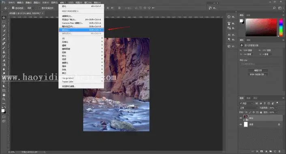Click the background layer's white thumbnail
This screenshot has width=286, height=154.
pyautogui.click(x=246, y=124)
